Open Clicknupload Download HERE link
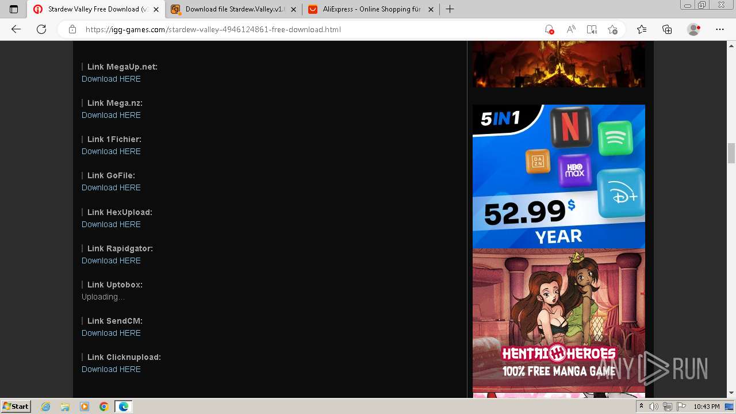The width and height of the screenshot is (736, 414). pos(111,369)
